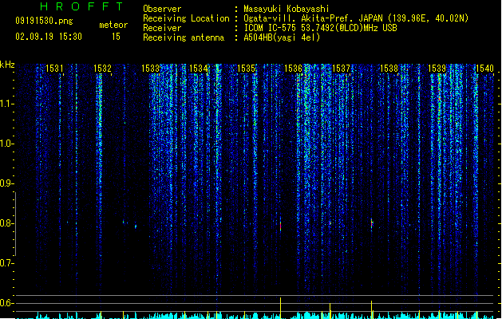Screen dimensions: 502x319
Task: Click the 1539 time marker
Action: (x=437, y=69)
